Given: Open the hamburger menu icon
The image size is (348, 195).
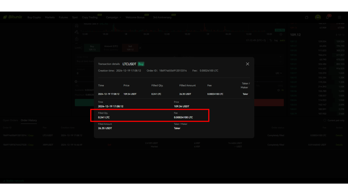Looking at the screenshot, I should [x=340, y=17].
